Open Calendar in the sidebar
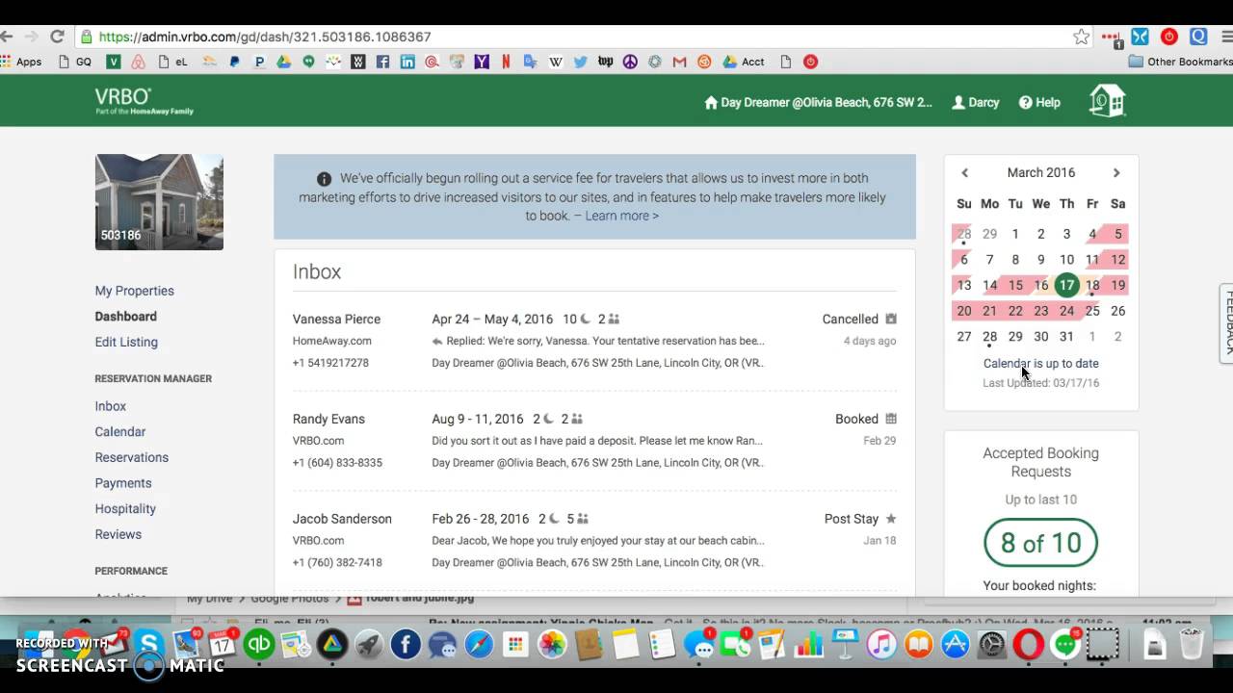1233x693 pixels. point(119,432)
